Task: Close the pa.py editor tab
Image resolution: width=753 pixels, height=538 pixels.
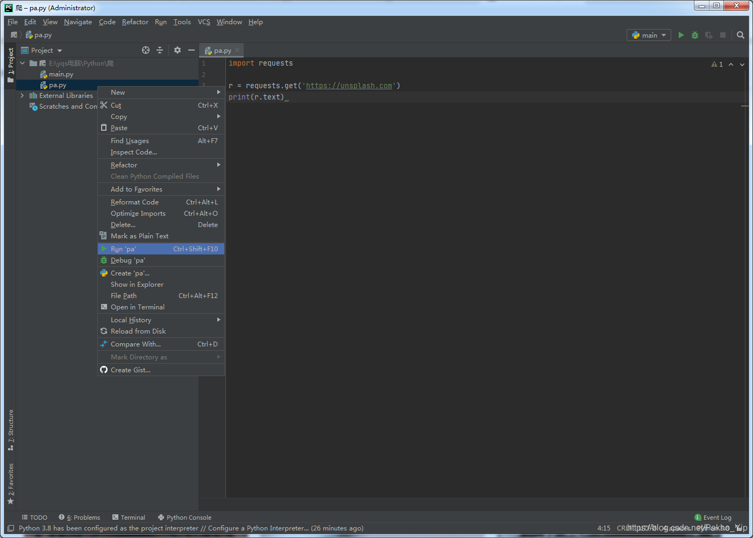Action: [237, 51]
